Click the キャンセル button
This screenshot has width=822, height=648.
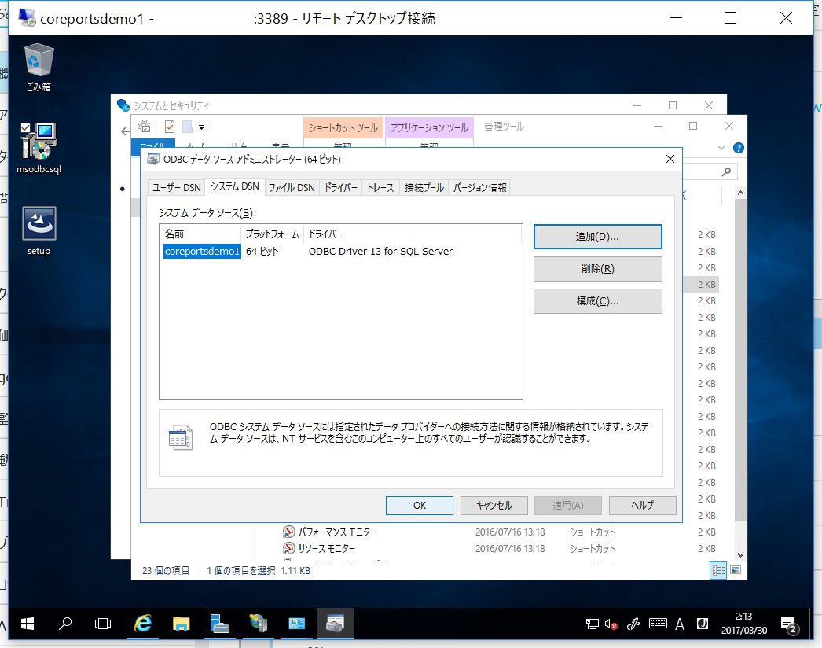coord(494,506)
